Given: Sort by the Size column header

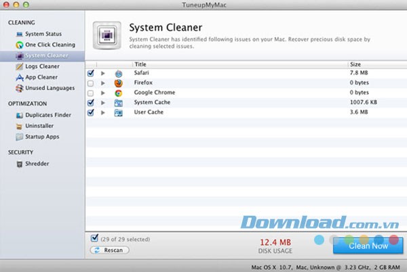Looking at the screenshot, I should (355, 64).
